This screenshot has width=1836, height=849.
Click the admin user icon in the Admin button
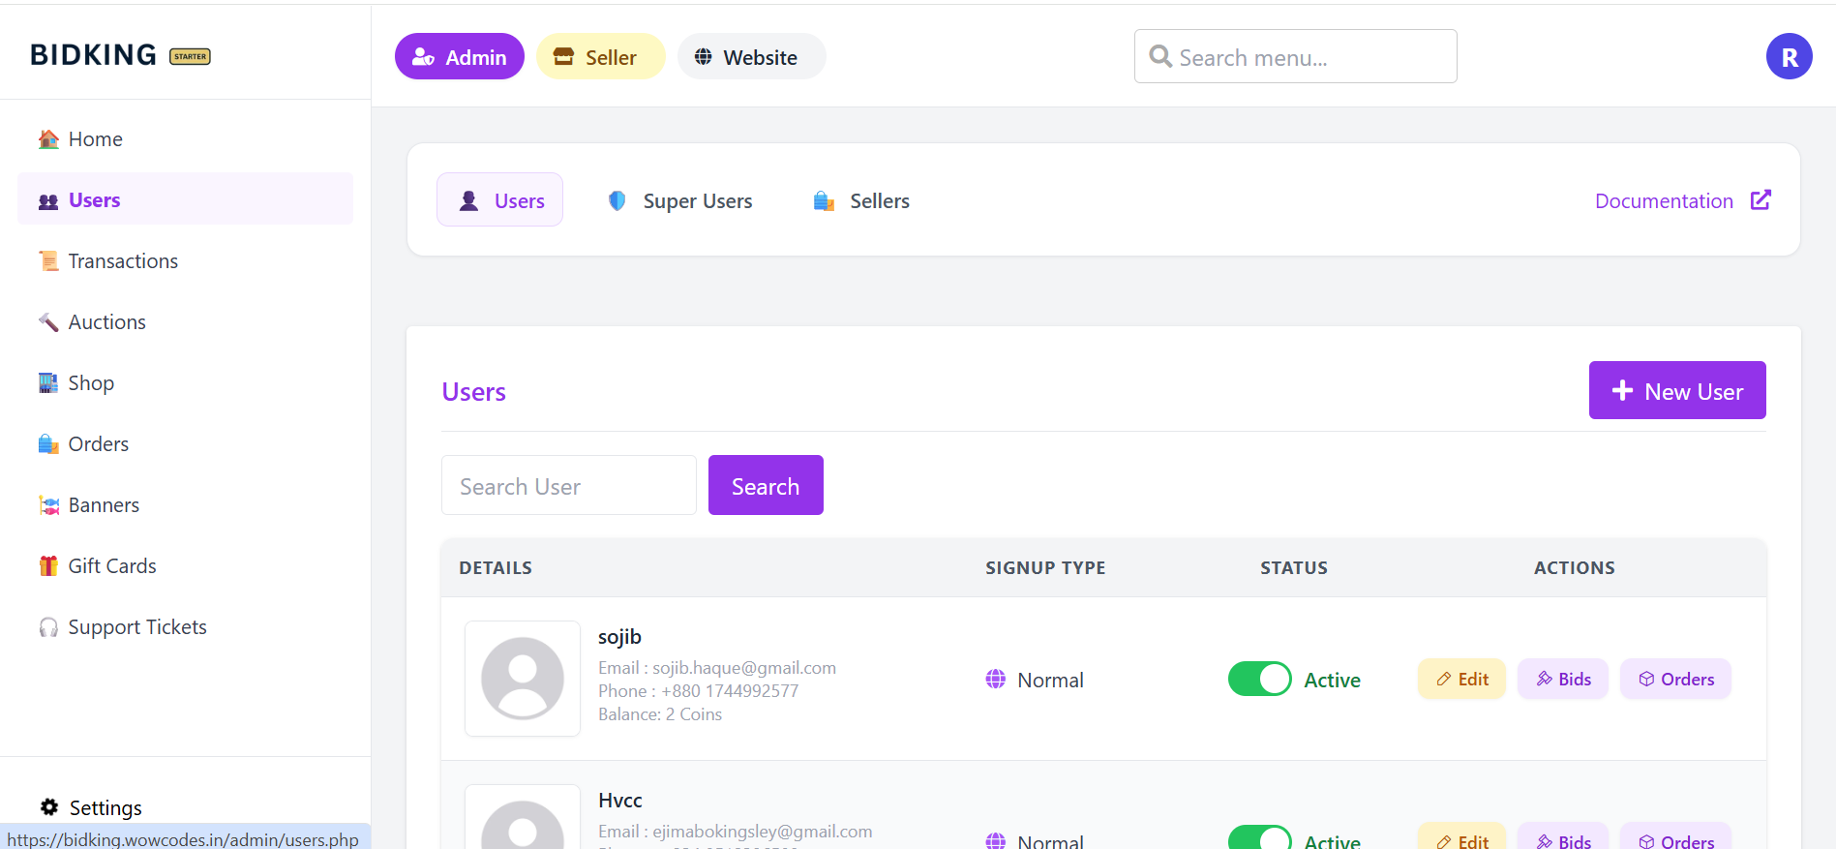point(423,57)
